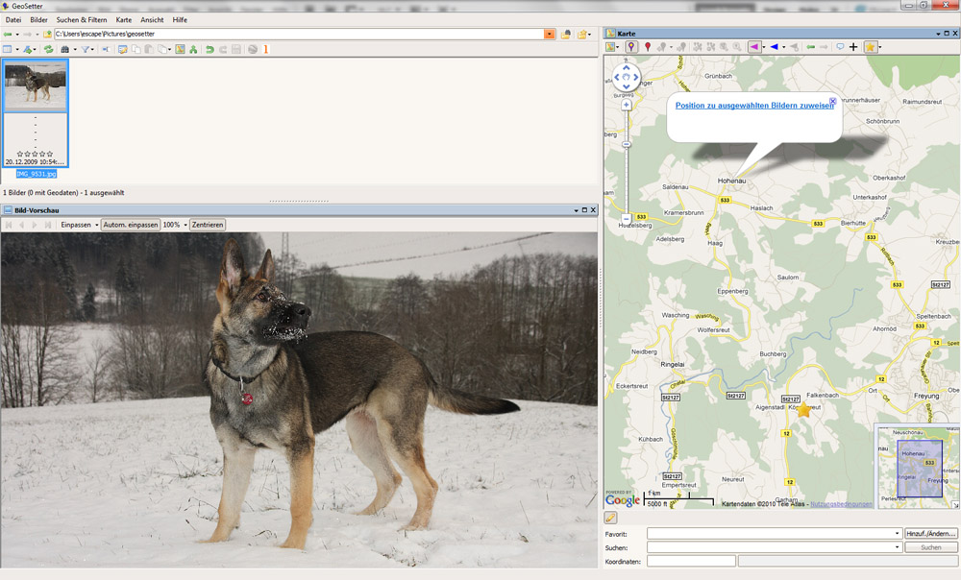961x580 pixels.
Task: Click the IMG_9531.jpg file name label
Action: 37,174
